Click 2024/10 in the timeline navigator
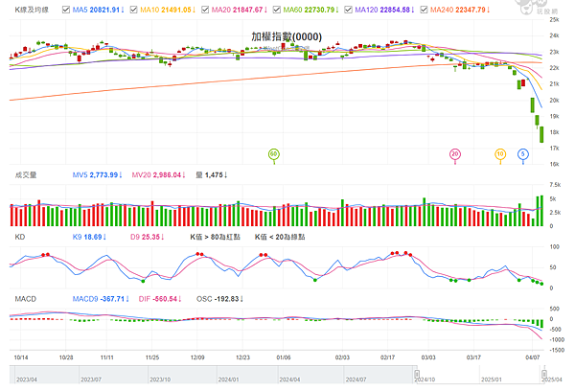The image size is (575, 391). [x=425, y=379]
